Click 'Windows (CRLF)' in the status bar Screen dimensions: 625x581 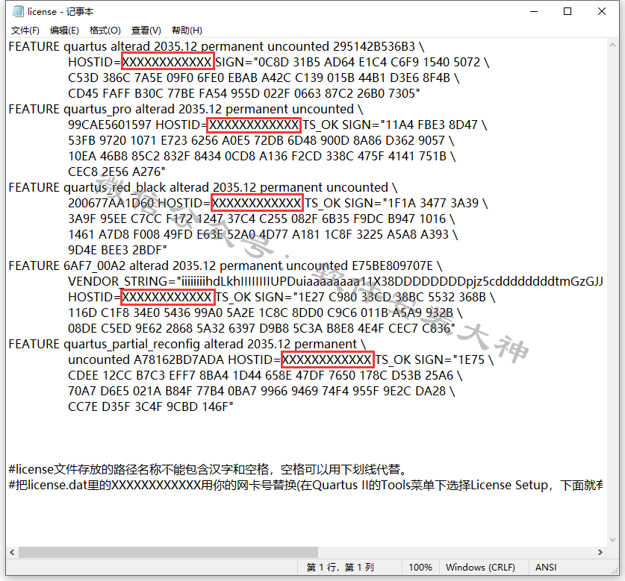(480, 567)
